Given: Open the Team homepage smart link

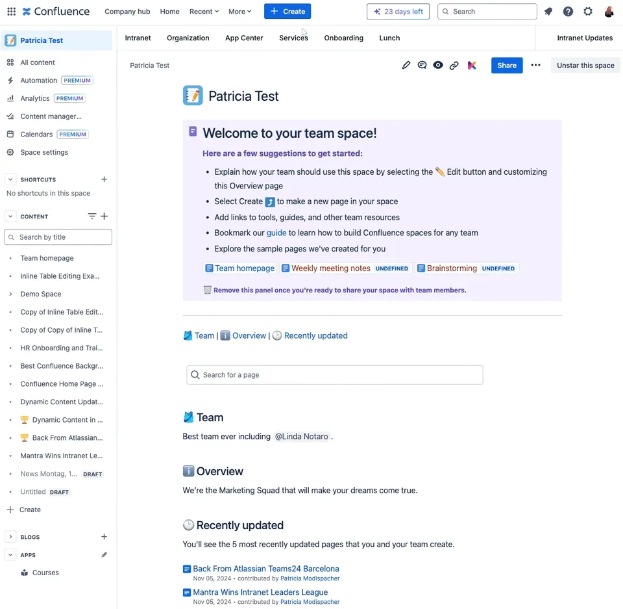Looking at the screenshot, I should [240, 268].
